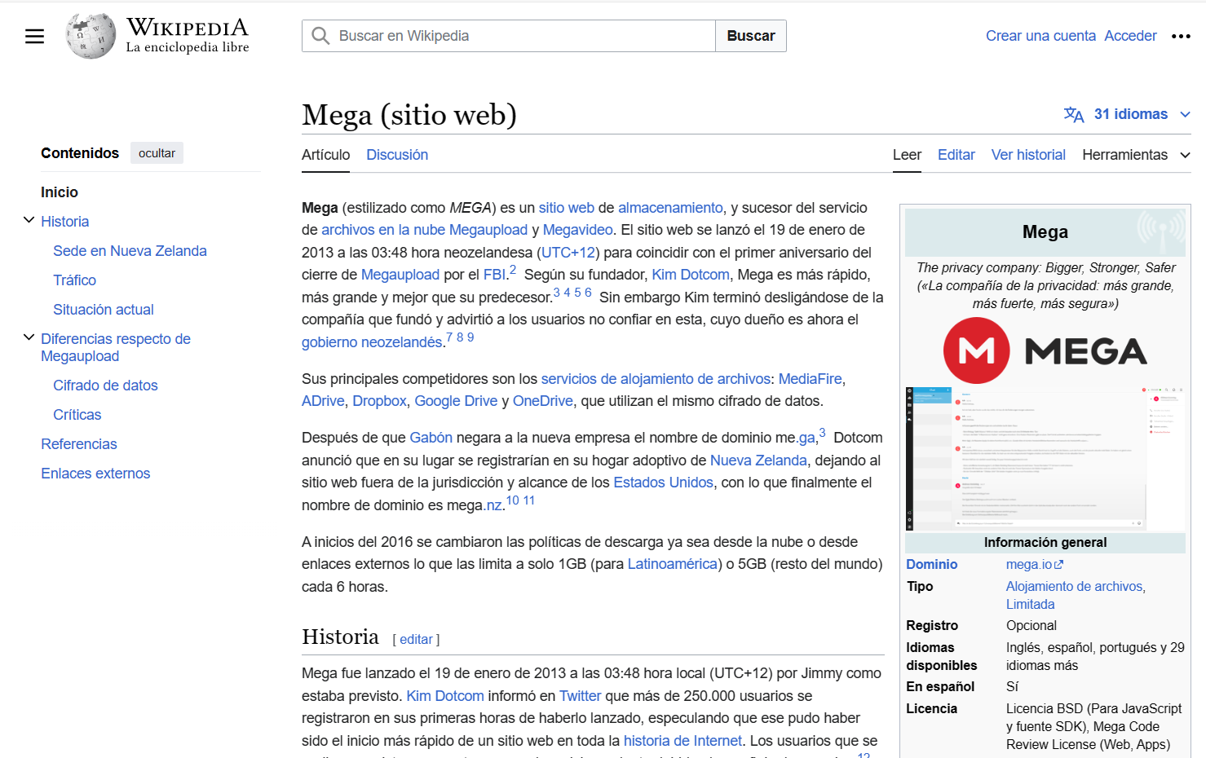Click the red MEGA logo image
The image size is (1206, 758).
click(x=1045, y=350)
